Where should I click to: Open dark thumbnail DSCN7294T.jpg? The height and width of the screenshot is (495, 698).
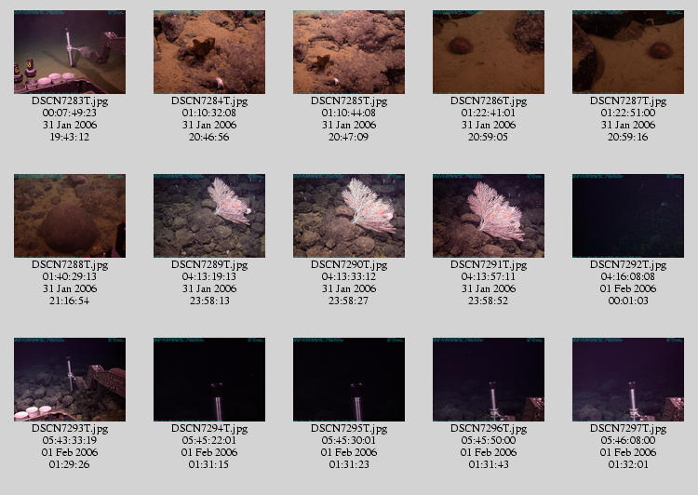point(209,380)
